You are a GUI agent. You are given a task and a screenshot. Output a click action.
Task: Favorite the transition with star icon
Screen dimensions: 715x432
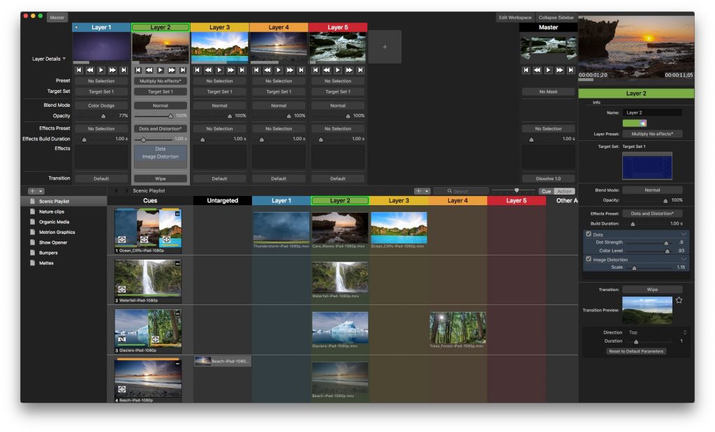[x=679, y=300]
